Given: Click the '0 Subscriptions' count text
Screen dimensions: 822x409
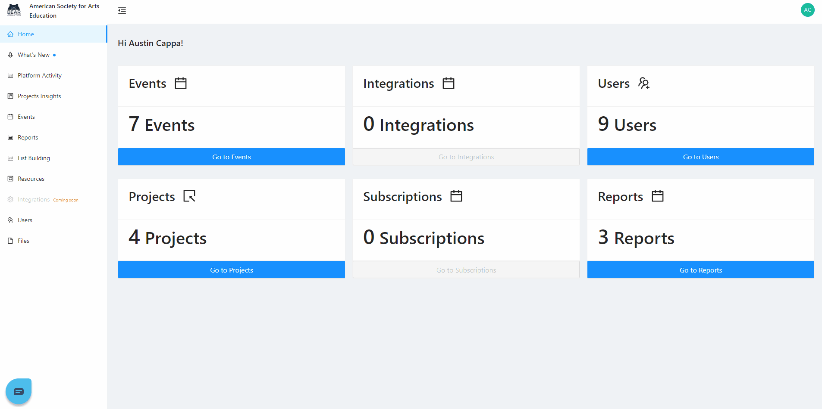Looking at the screenshot, I should (424, 238).
